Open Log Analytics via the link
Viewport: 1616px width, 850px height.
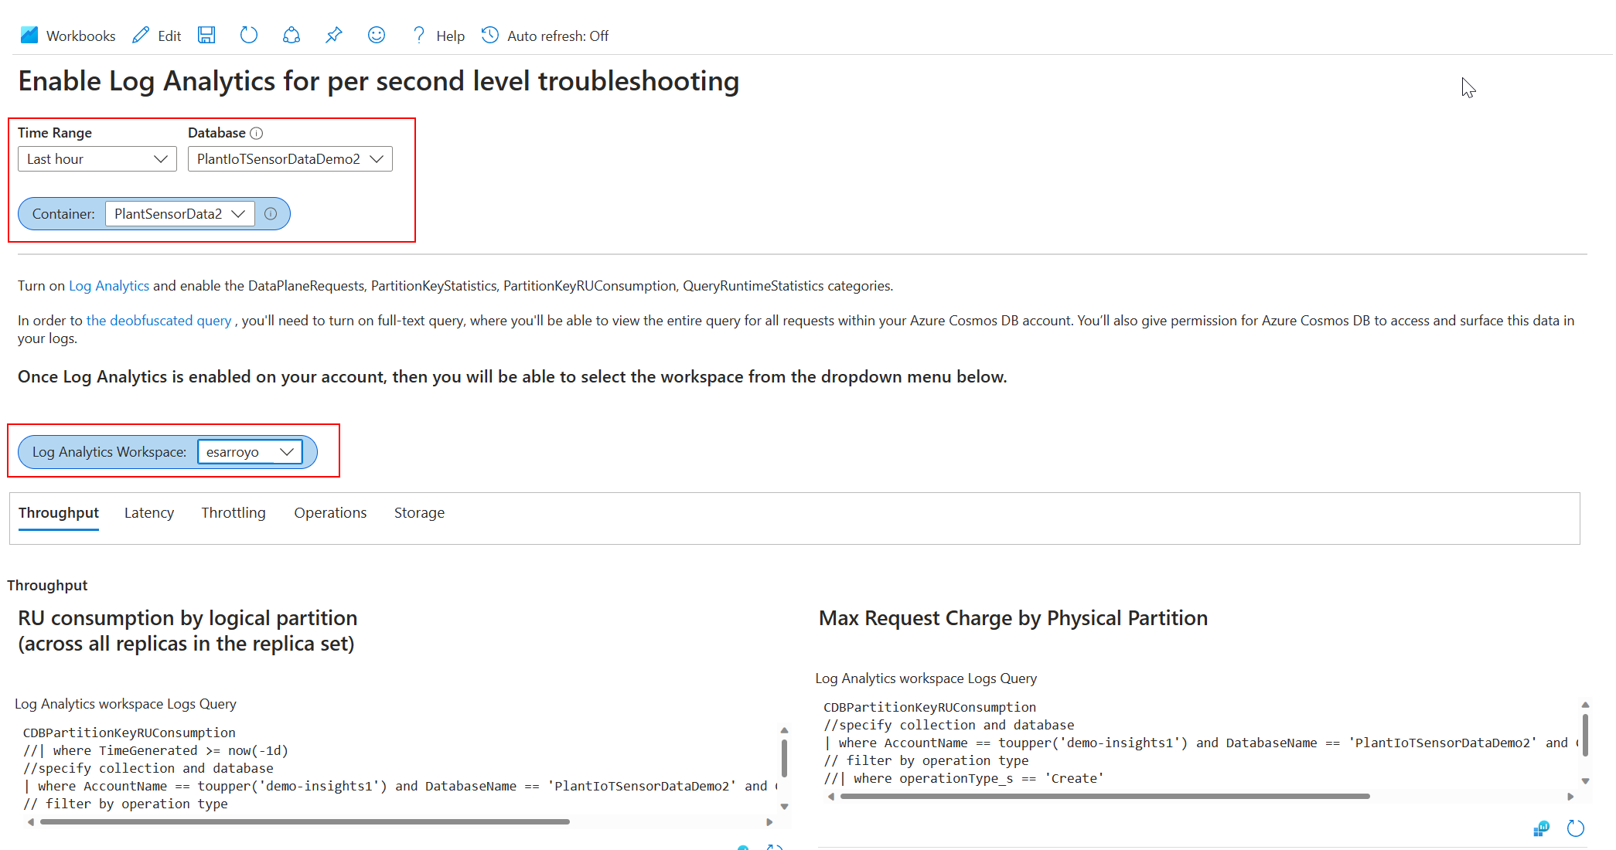pyautogui.click(x=109, y=285)
